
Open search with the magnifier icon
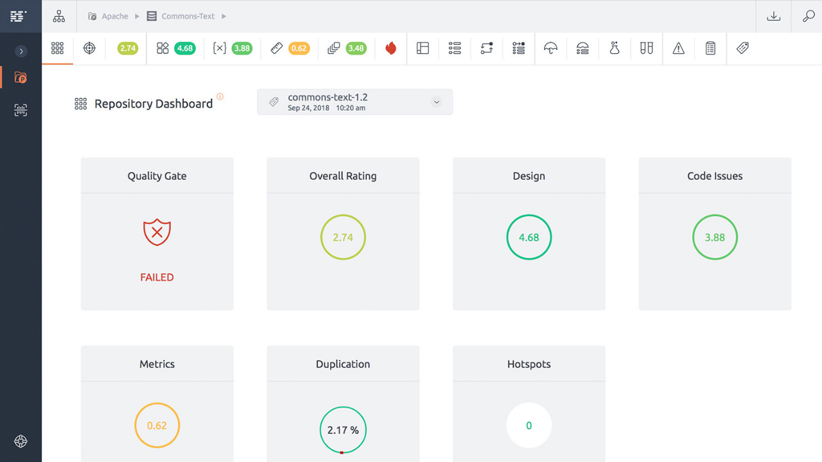click(x=809, y=16)
